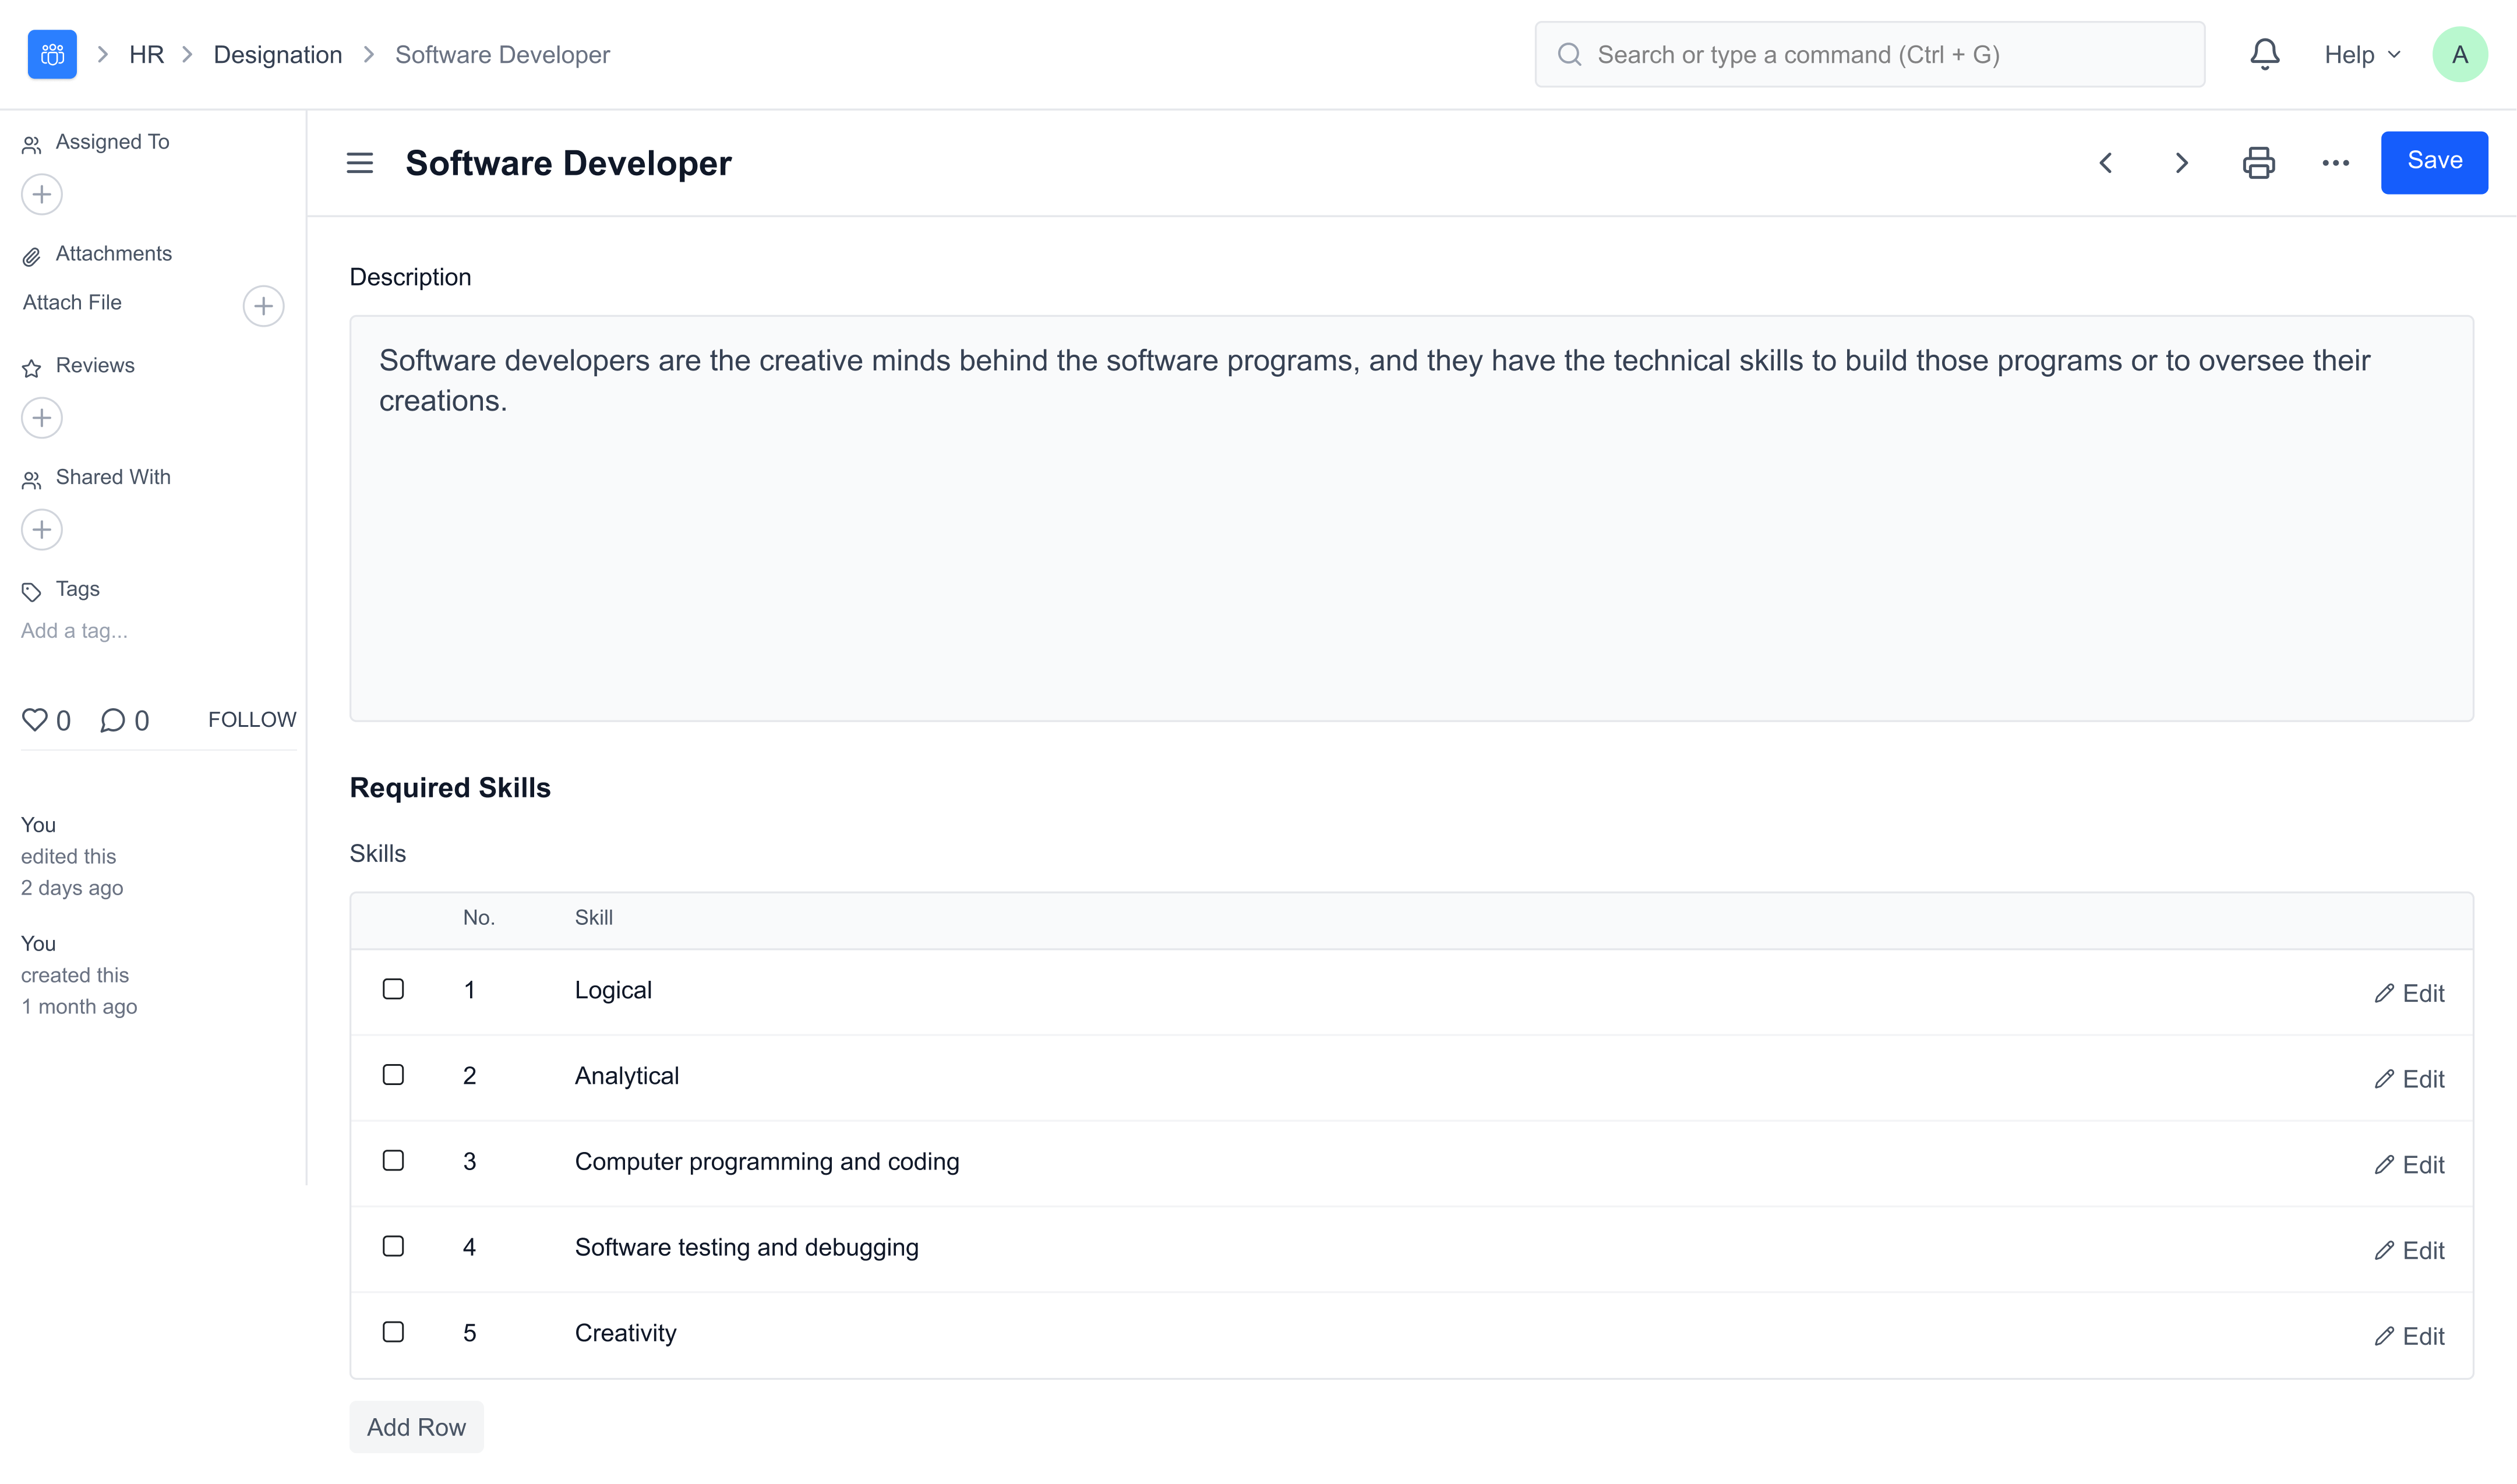Like this document with heart icon
Viewport: 2517px width, 1484px height.
(x=35, y=719)
